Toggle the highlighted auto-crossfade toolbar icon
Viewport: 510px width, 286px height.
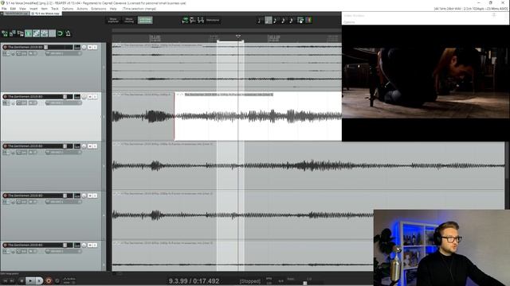[29, 33]
